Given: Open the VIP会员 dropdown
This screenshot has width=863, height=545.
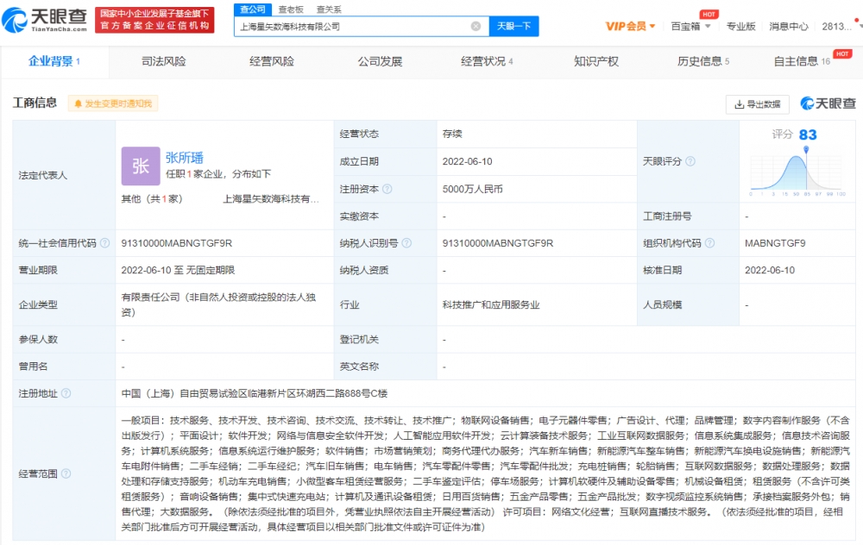Looking at the screenshot, I should pyautogui.click(x=630, y=26).
